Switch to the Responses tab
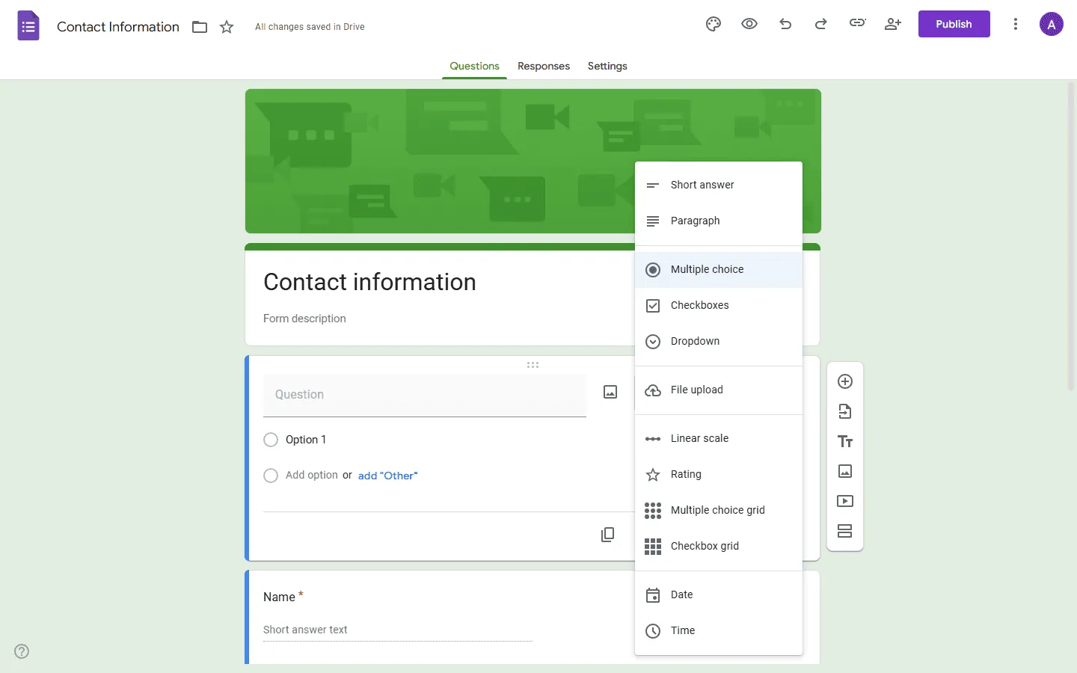 [x=544, y=66]
